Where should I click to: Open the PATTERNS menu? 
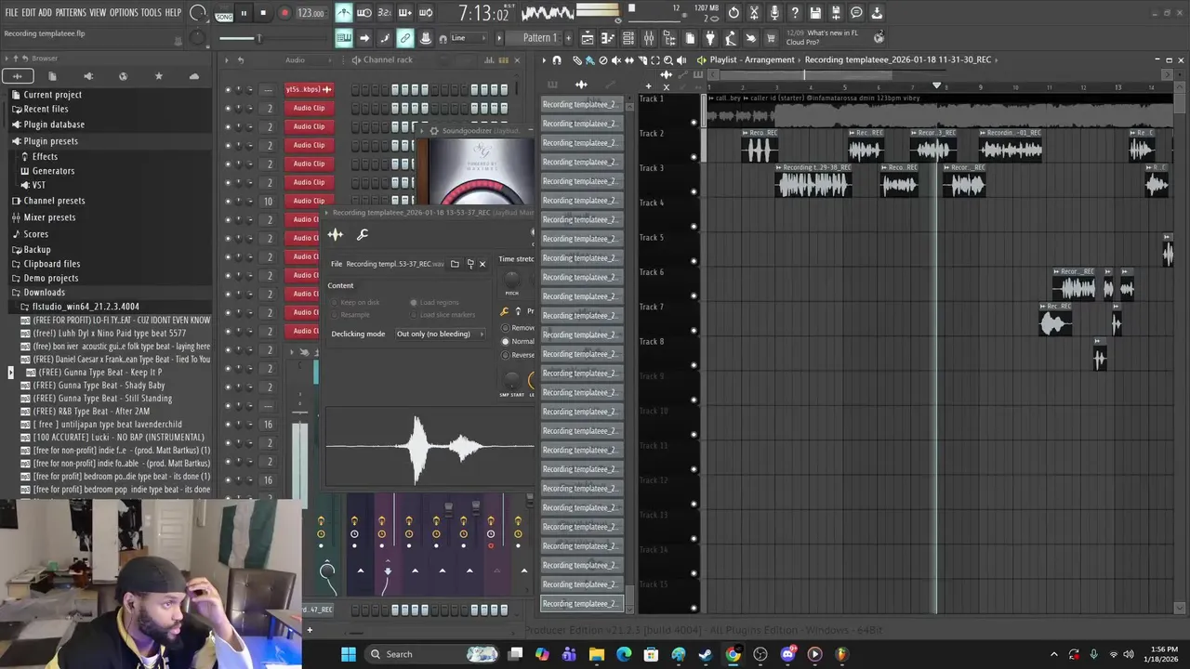point(71,13)
